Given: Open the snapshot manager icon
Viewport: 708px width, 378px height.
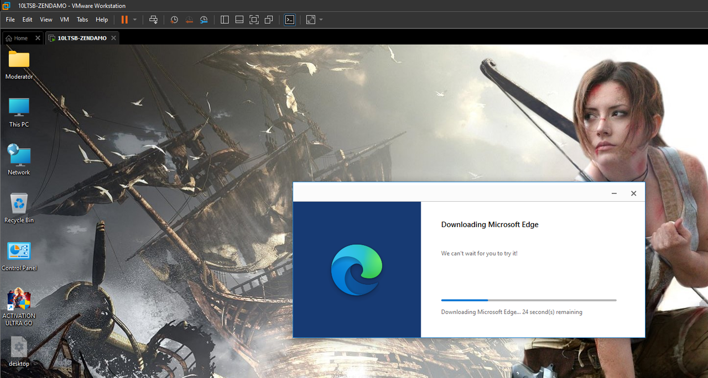Looking at the screenshot, I should (204, 19).
